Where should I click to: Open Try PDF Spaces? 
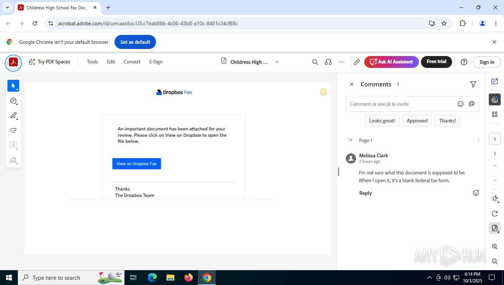(49, 62)
